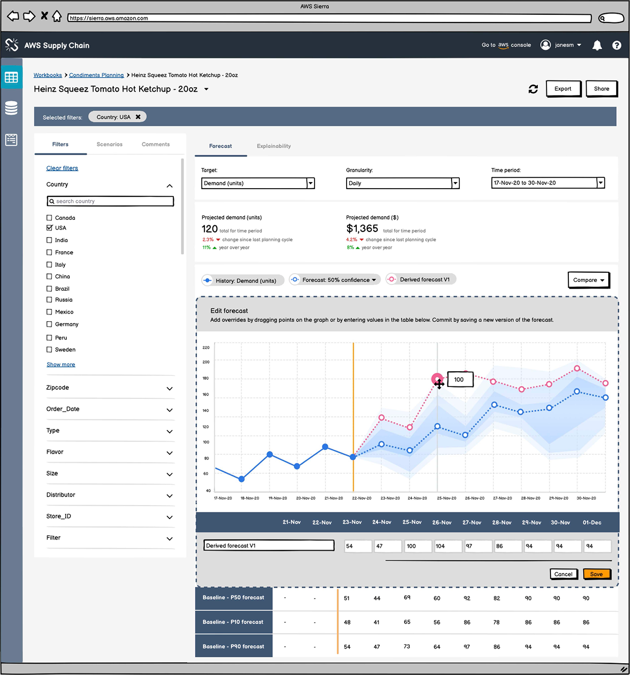Check the Canada checkbox
Viewport: 630px width, 675px height.
point(49,218)
